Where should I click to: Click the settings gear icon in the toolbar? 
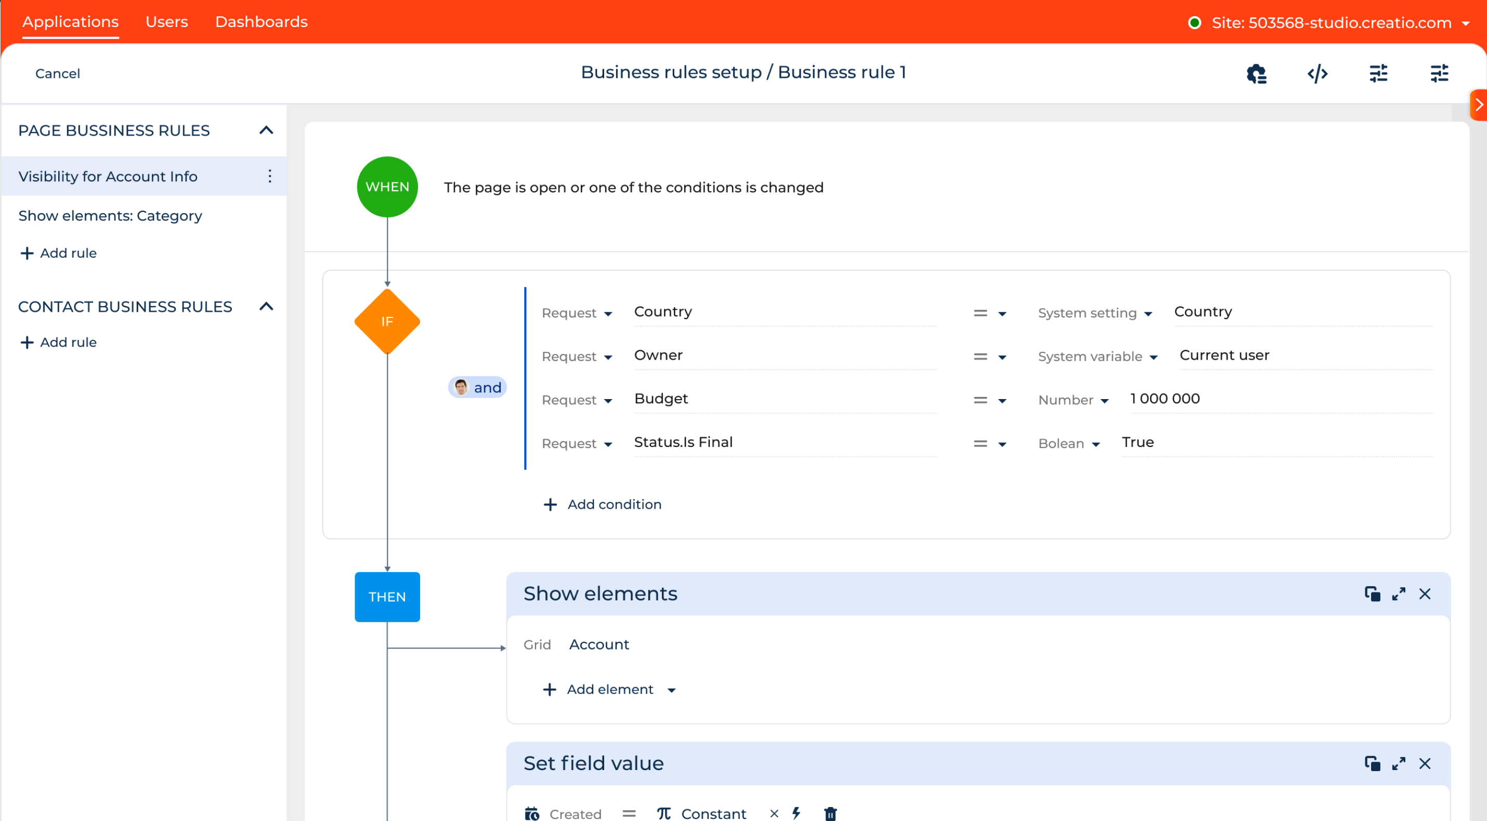coord(1256,73)
